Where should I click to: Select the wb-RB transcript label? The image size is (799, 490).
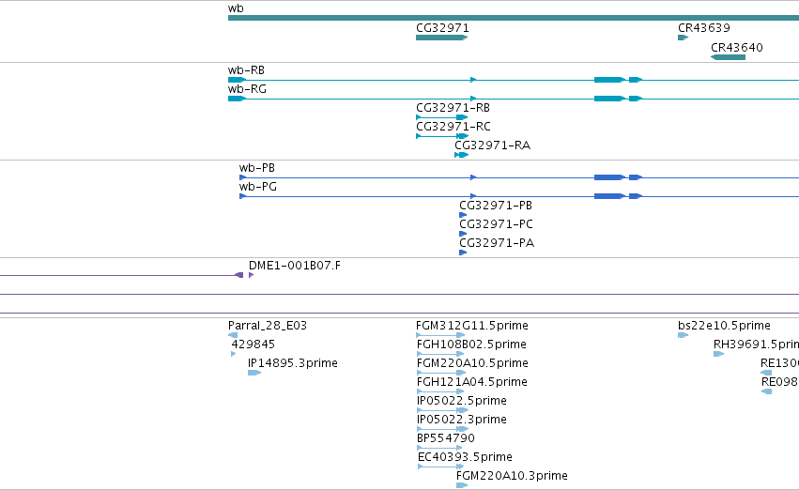pyautogui.click(x=246, y=69)
